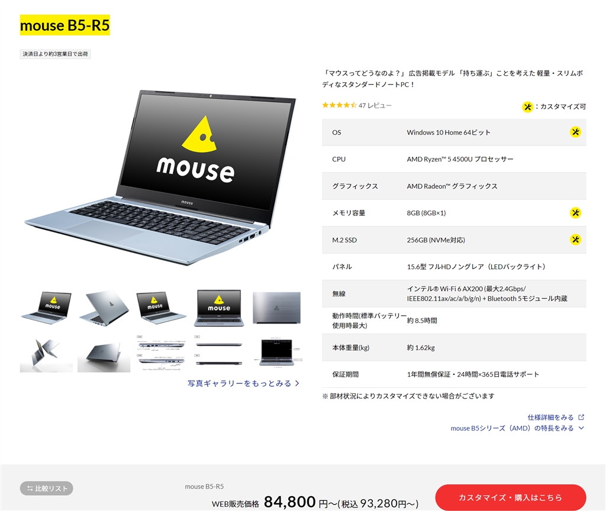Select the labeled laptop diagram thumbnail
This screenshot has width=606, height=511.
click(x=277, y=352)
